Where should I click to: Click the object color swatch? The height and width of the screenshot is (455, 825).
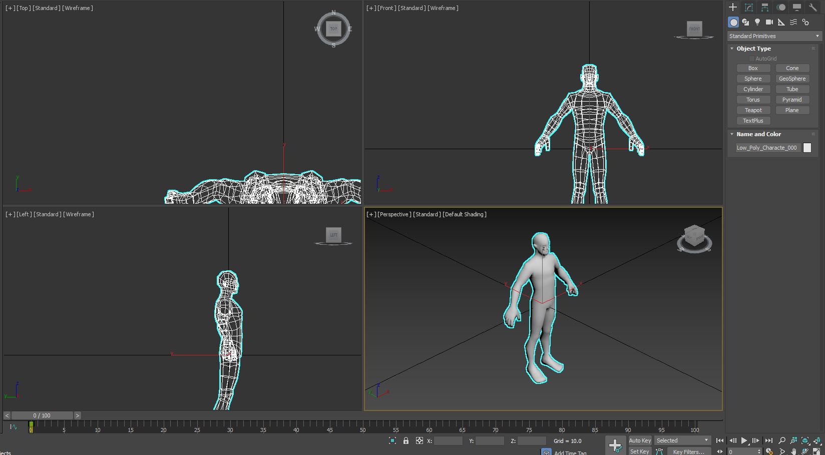pos(807,148)
